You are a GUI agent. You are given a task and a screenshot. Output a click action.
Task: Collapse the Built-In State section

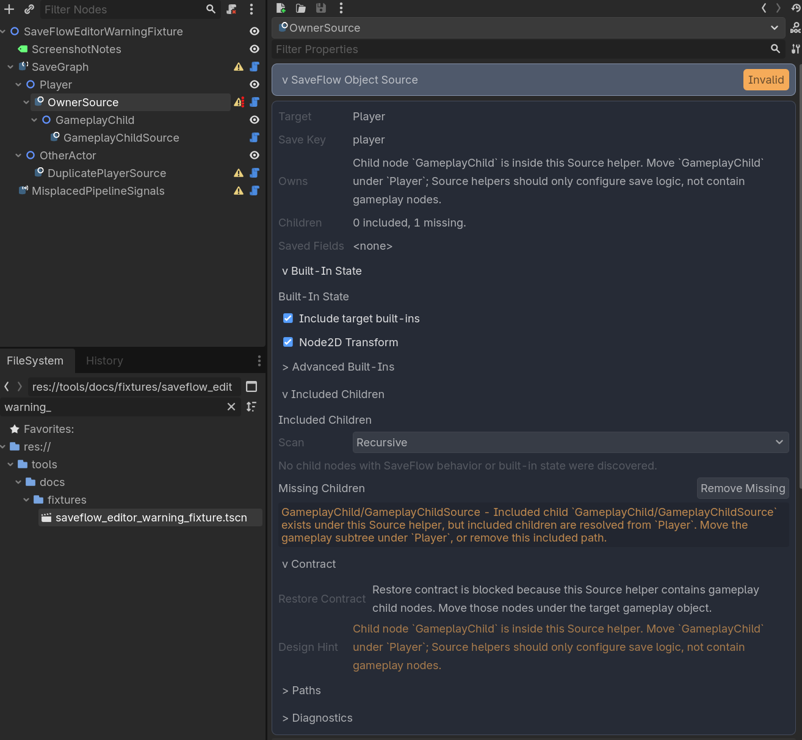pos(322,270)
